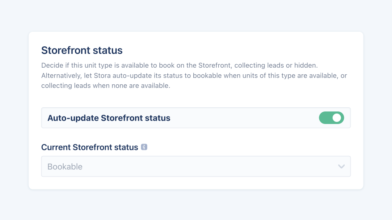Click the info icon beside Current Storefront status
This screenshot has width=392, height=220.
[144, 147]
